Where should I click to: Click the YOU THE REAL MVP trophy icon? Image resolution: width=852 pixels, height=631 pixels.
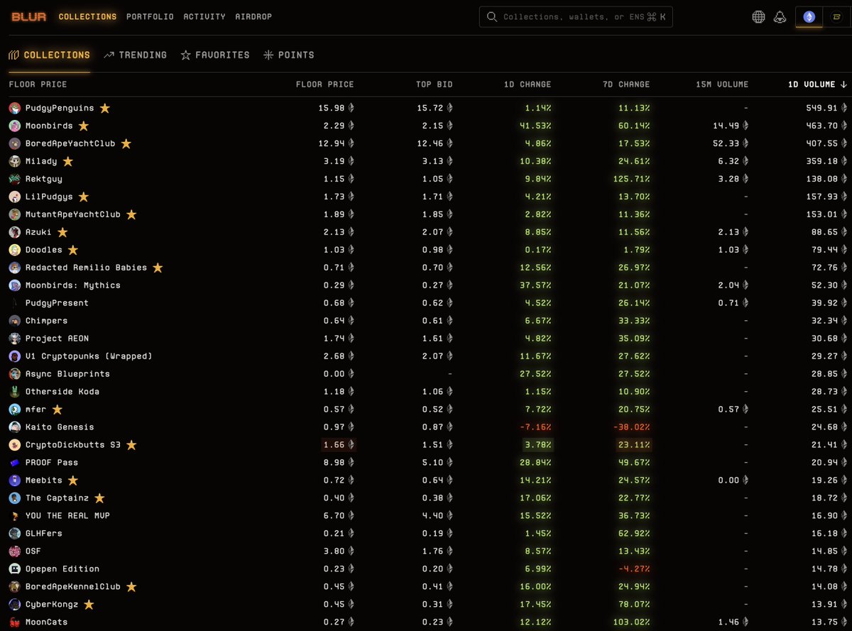pos(15,516)
